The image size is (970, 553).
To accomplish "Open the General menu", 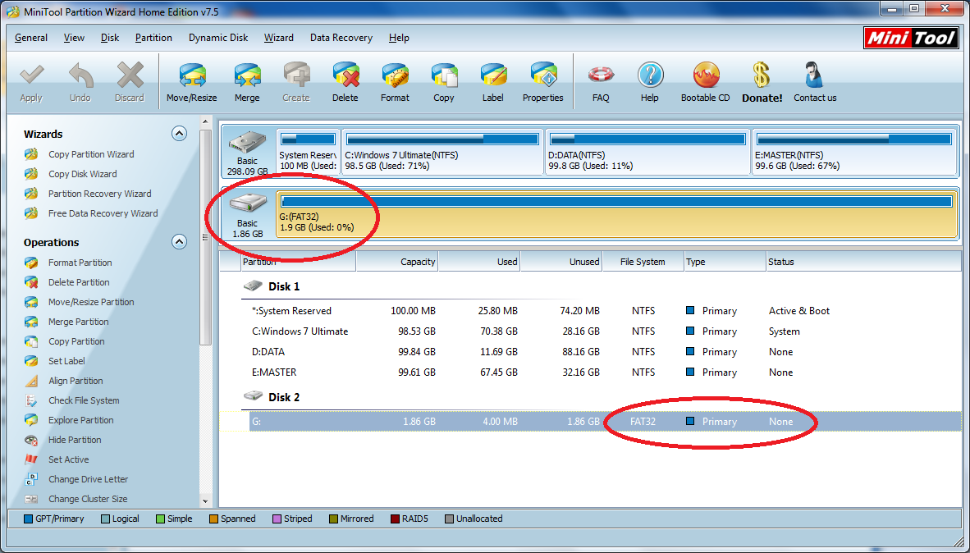I will coord(31,38).
